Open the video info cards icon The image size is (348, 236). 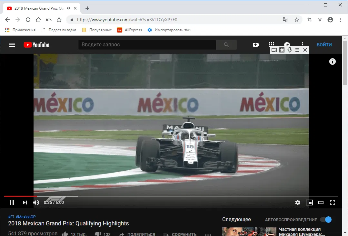[x=332, y=61]
